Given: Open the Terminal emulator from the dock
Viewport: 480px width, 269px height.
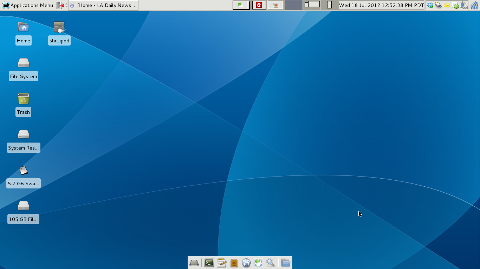Looking at the screenshot, I should click(x=209, y=263).
